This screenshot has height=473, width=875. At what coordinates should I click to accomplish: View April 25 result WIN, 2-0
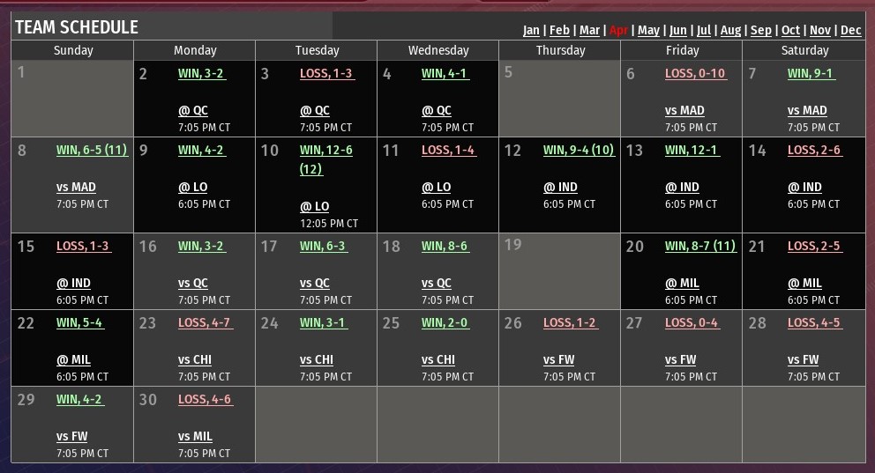(x=445, y=322)
